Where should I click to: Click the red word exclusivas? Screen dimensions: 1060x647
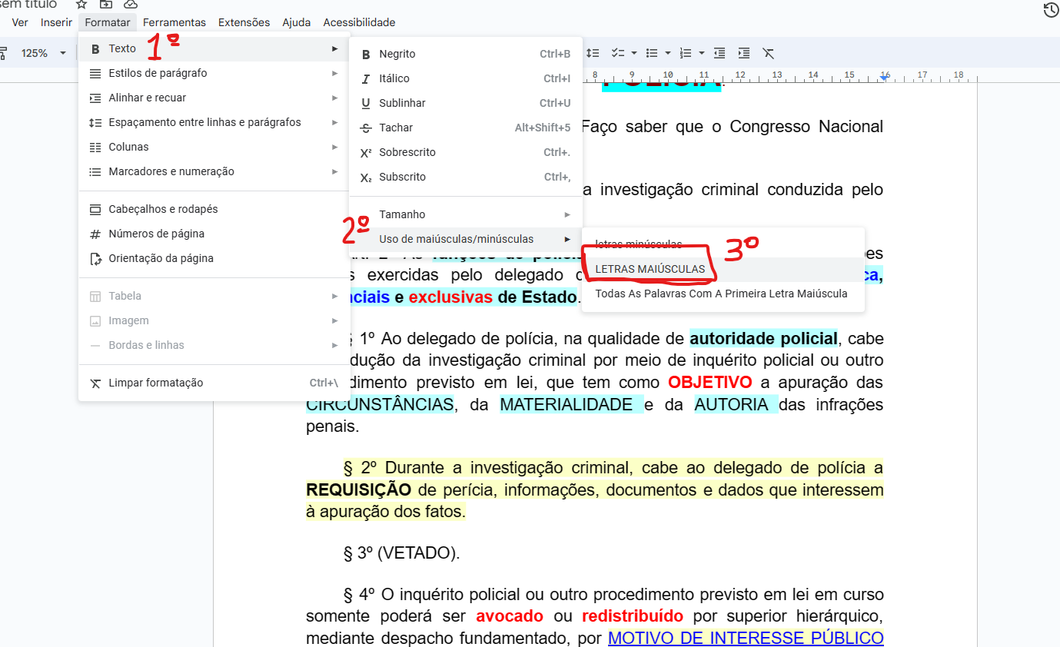point(450,297)
